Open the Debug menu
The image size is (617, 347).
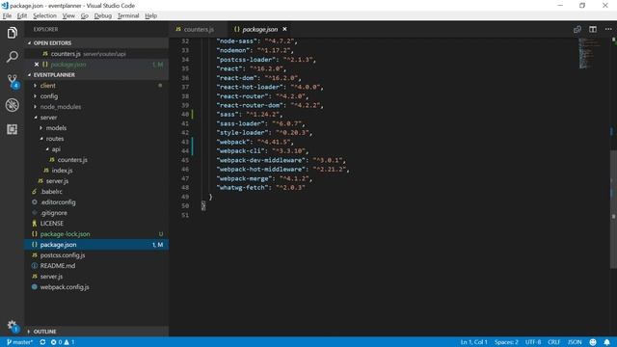103,15
